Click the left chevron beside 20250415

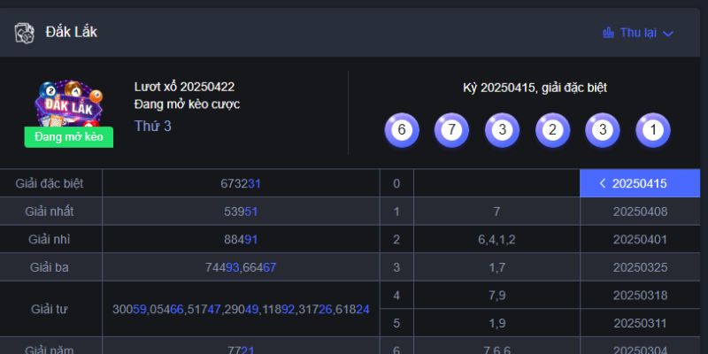(602, 183)
